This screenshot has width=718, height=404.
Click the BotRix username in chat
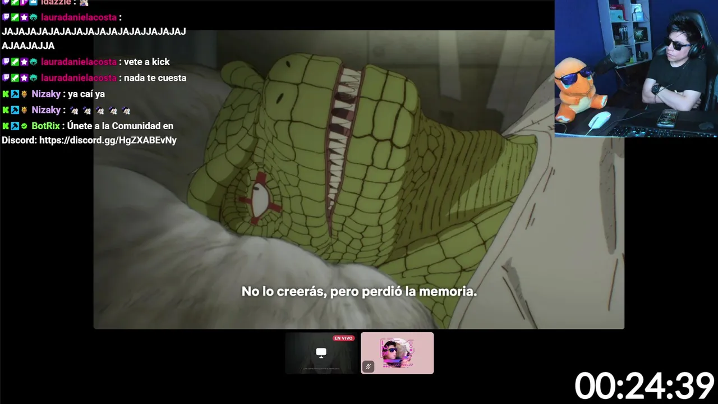point(45,126)
